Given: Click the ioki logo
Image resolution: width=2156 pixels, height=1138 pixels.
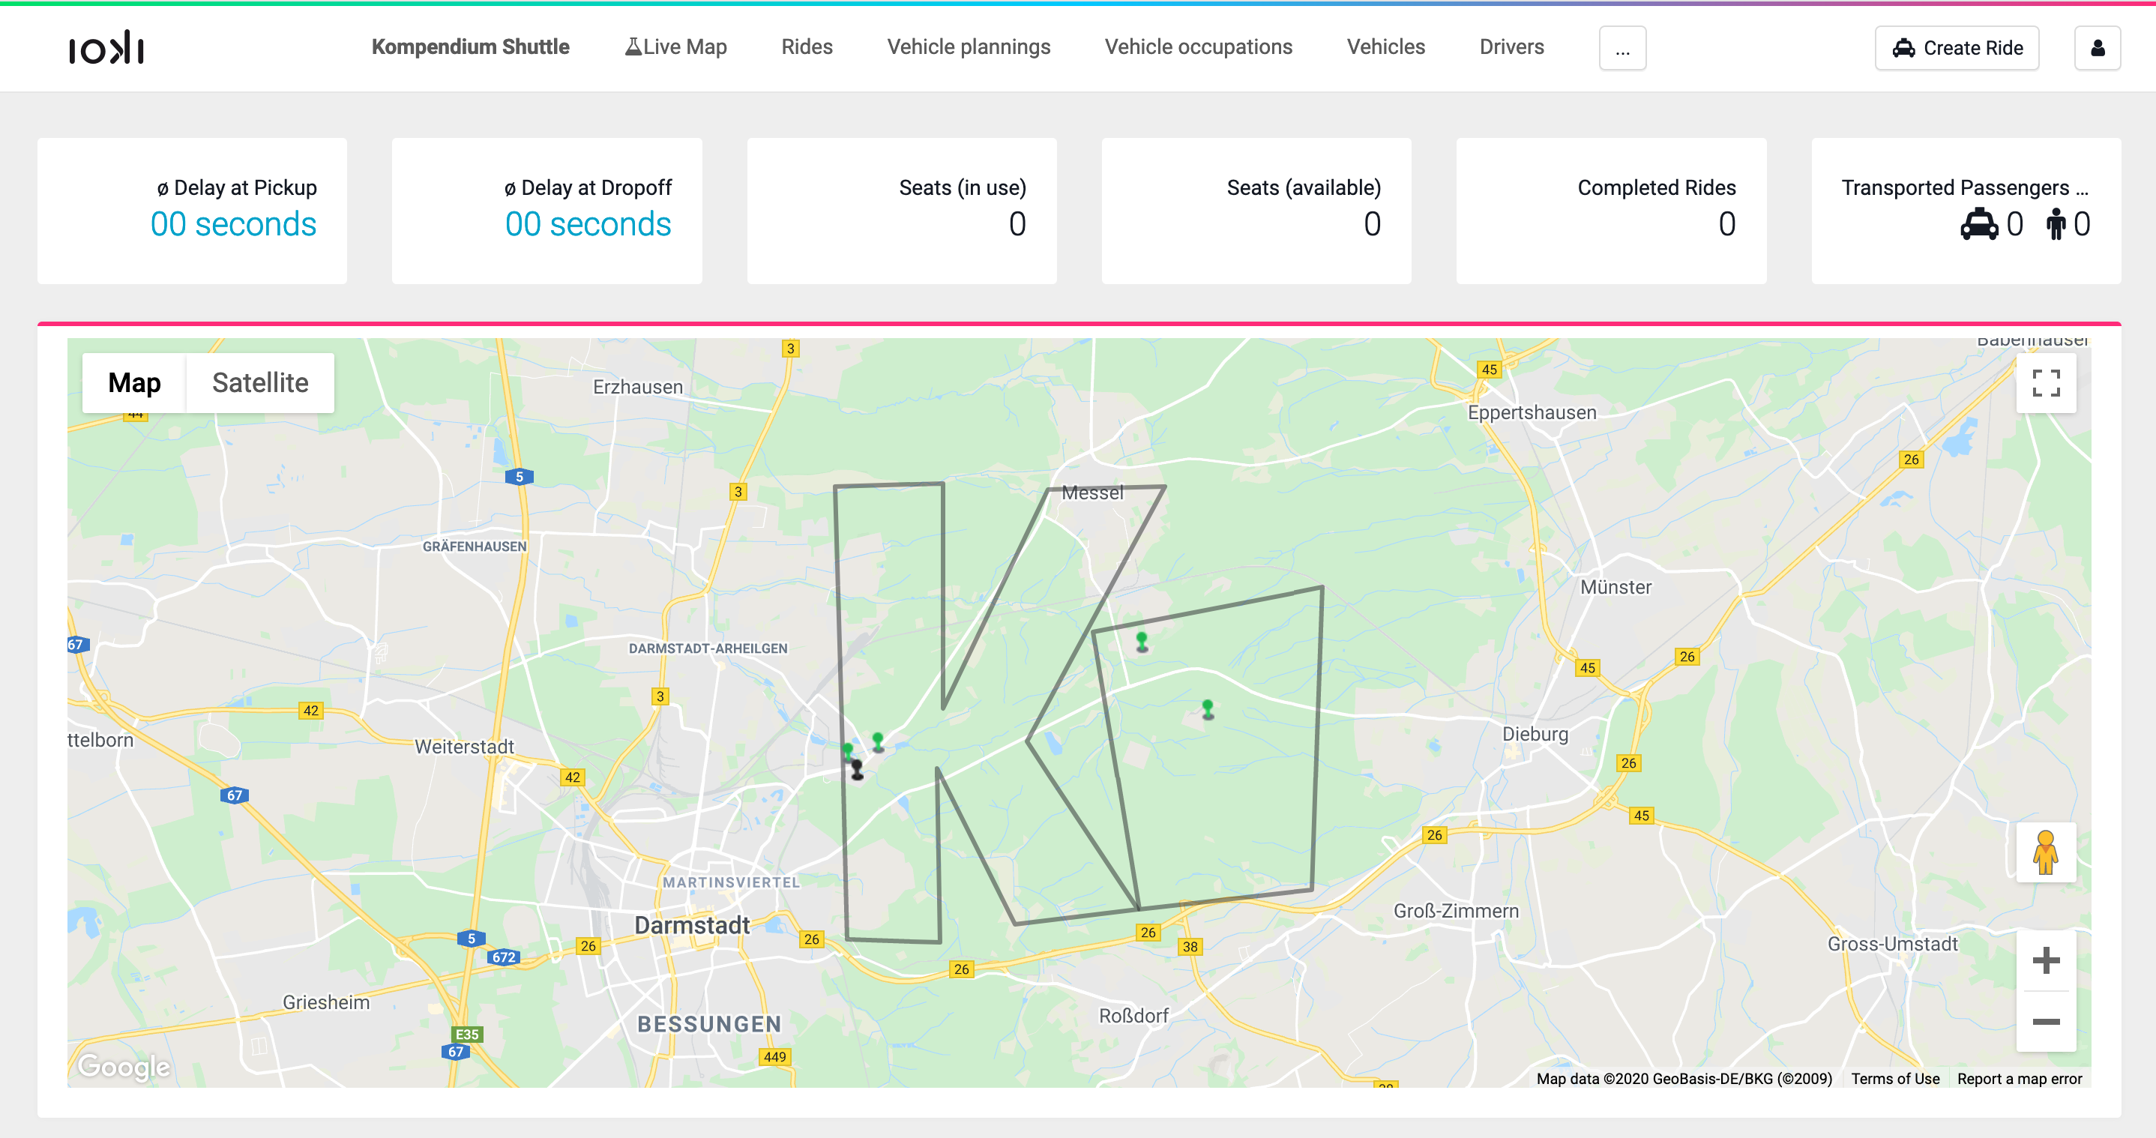Looking at the screenshot, I should click(106, 48).
